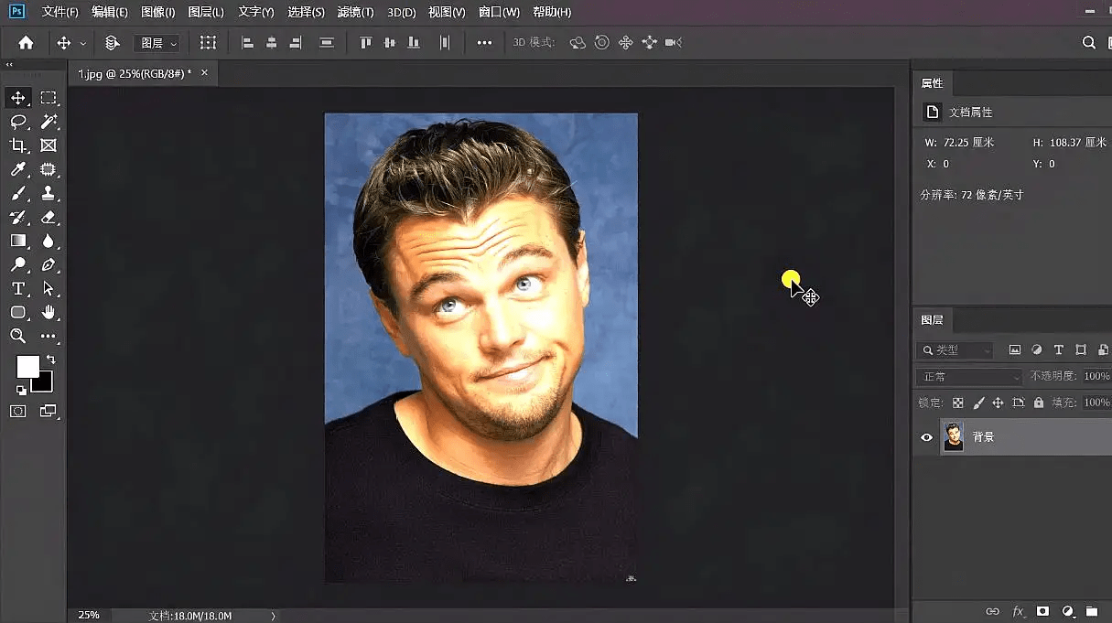The height and width of the screenshot is (623, 1112).
Task: Activate the Eyedropper tool
Action: (x=17, y=169)
